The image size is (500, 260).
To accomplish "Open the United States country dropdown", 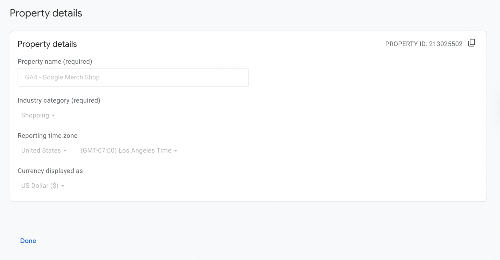I will pos(44,151).
